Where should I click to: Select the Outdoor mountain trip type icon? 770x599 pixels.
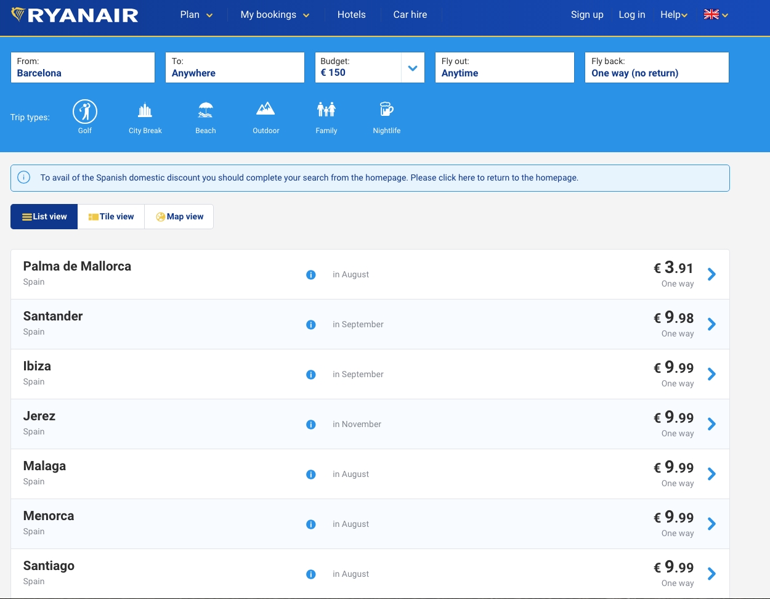(x=265, y=110)
